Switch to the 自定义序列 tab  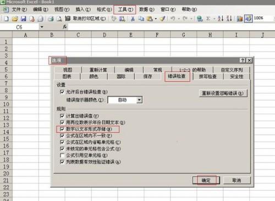(232, 70)
